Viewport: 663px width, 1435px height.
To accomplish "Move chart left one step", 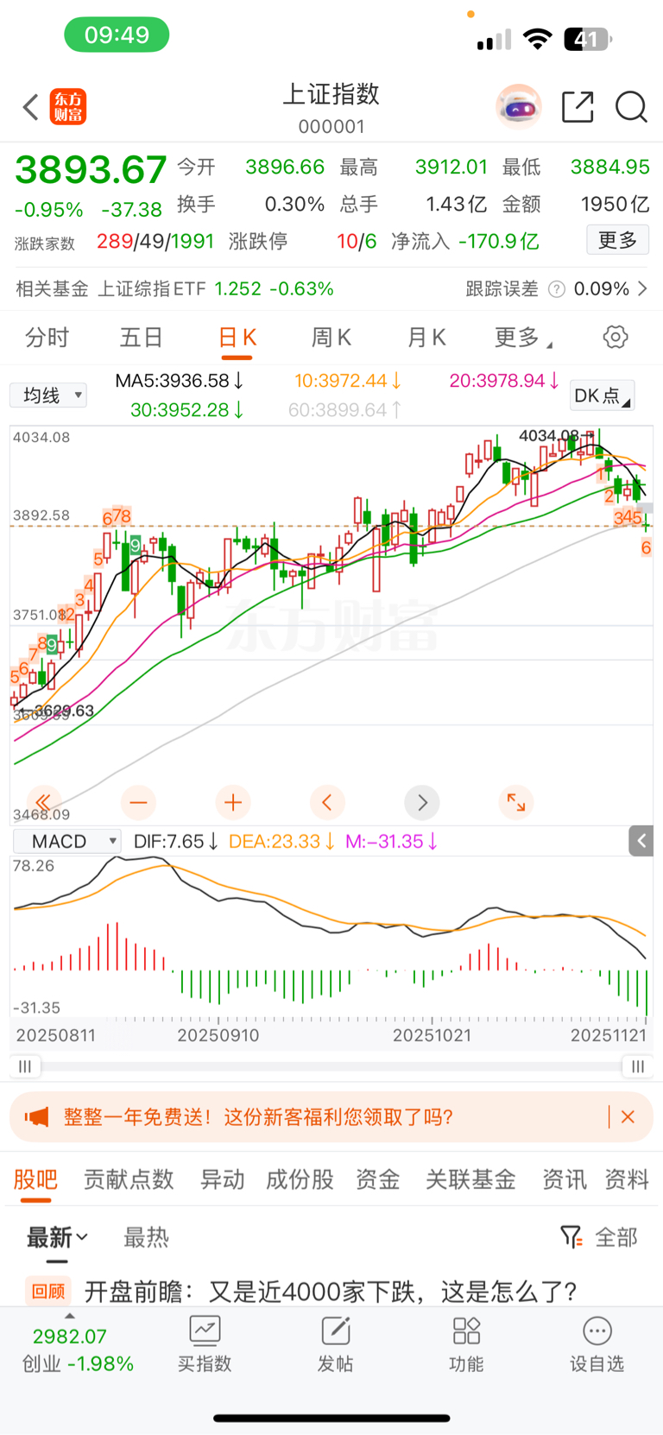I will coord(327,802).
